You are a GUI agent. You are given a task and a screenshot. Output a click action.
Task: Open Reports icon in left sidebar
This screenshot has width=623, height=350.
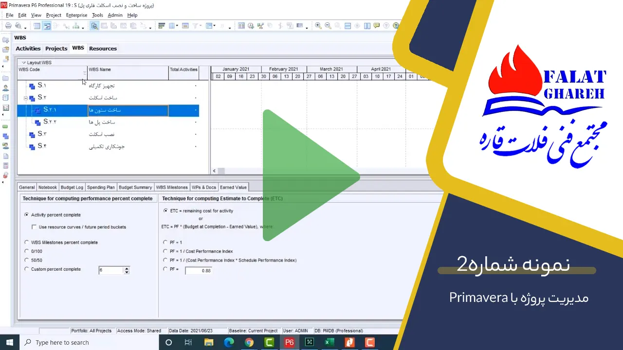pos(6,98)
